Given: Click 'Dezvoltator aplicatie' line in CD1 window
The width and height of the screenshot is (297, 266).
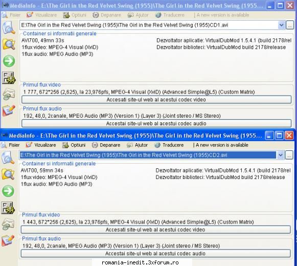Looking at the screenshot, I should (224, 40).
